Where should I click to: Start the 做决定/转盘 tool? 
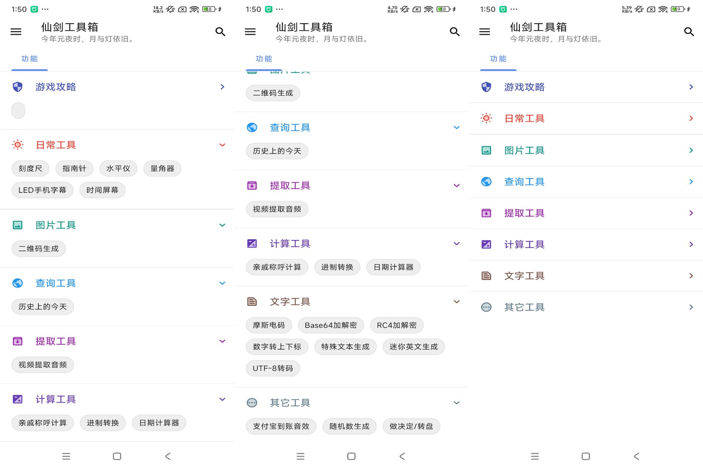click(x=411, y=426)
